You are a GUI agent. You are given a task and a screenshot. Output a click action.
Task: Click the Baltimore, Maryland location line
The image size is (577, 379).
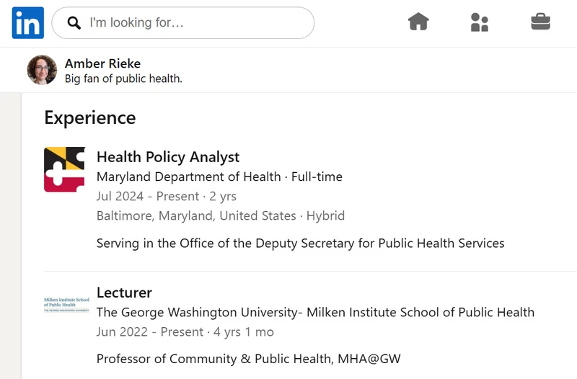221,215
